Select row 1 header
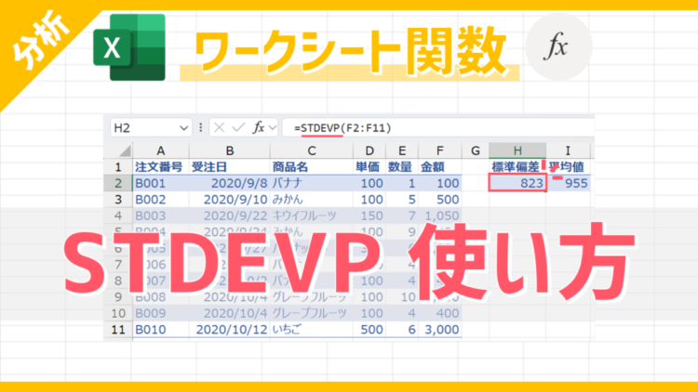 coord(118,167)
